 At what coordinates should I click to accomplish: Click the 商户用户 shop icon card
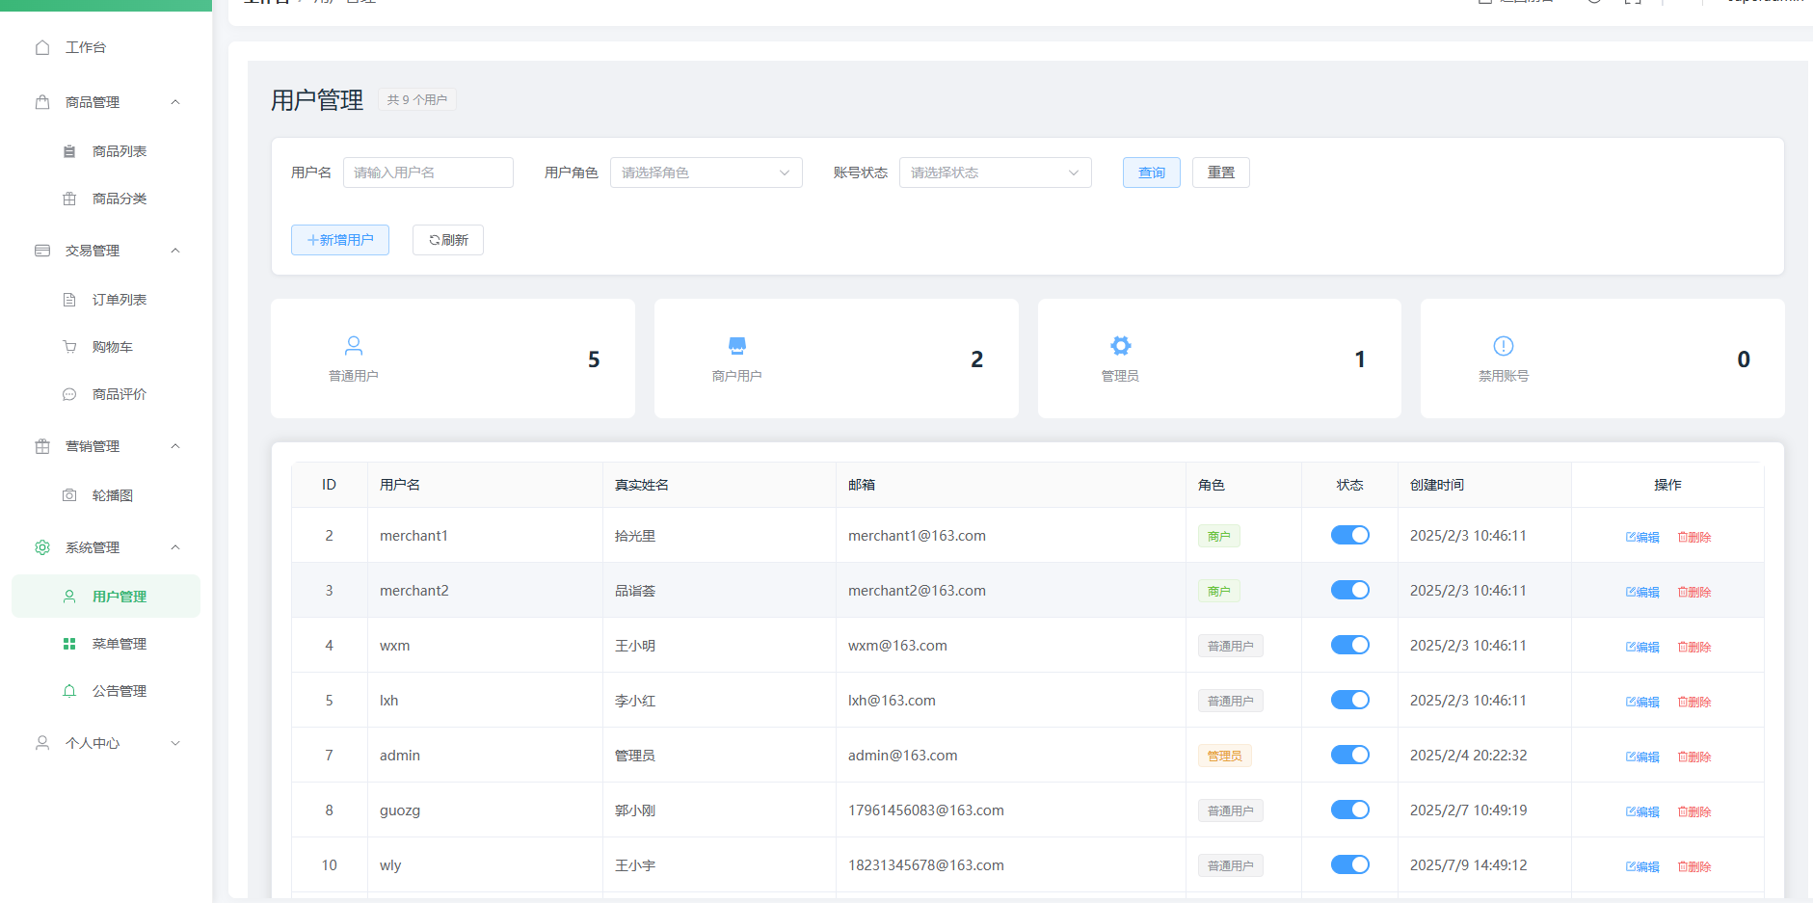click(737, 346)
